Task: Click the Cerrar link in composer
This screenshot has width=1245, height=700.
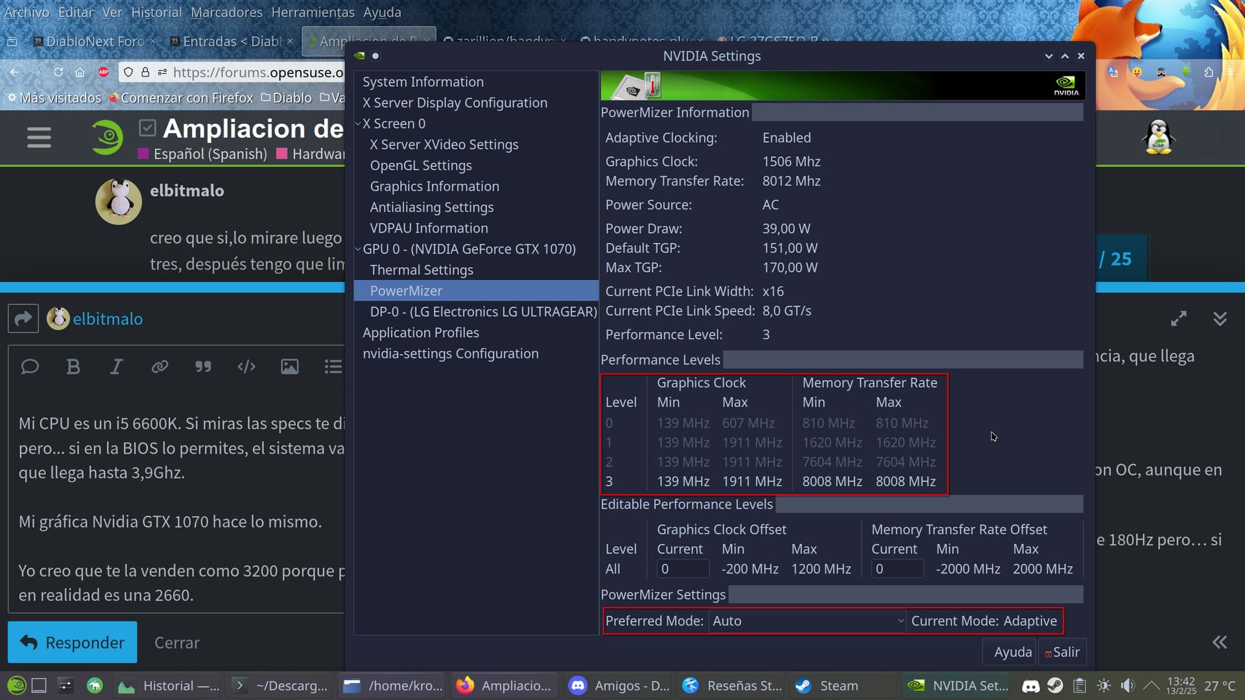Action: tap(177, 642)
